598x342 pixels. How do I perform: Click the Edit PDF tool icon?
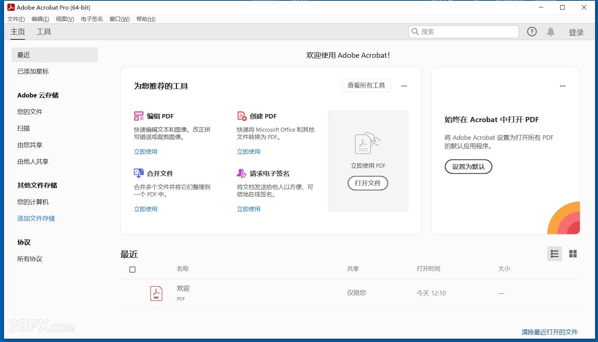pyautogui.click(x=139, y=116)
